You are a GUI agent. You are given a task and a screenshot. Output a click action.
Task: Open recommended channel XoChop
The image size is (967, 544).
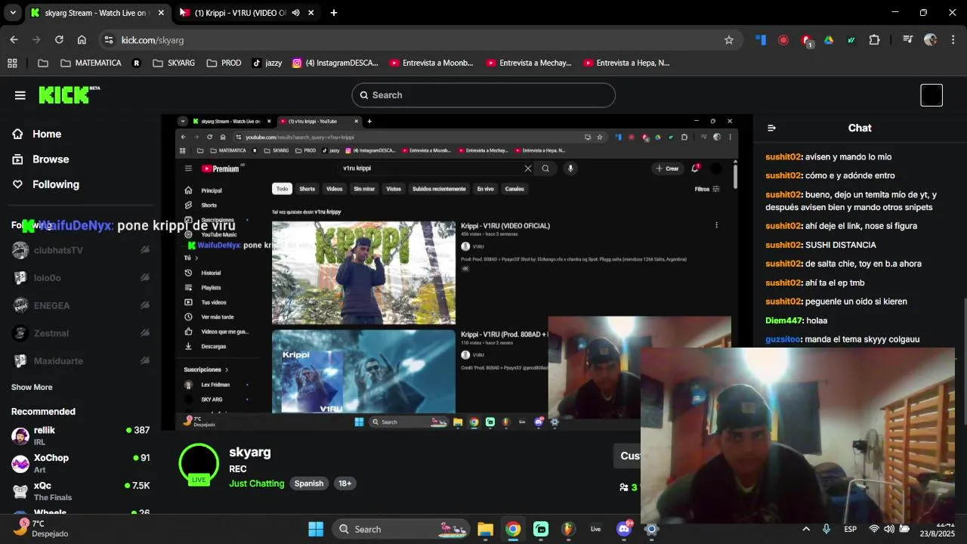pos(80,463)
